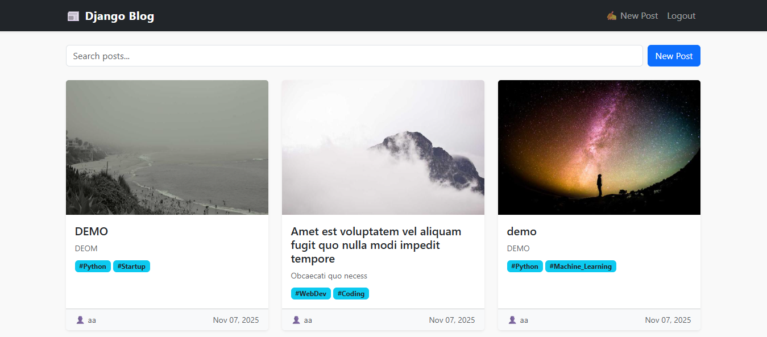
Task: Open the post titled DEMO
Action: click(x=92, y=231)
